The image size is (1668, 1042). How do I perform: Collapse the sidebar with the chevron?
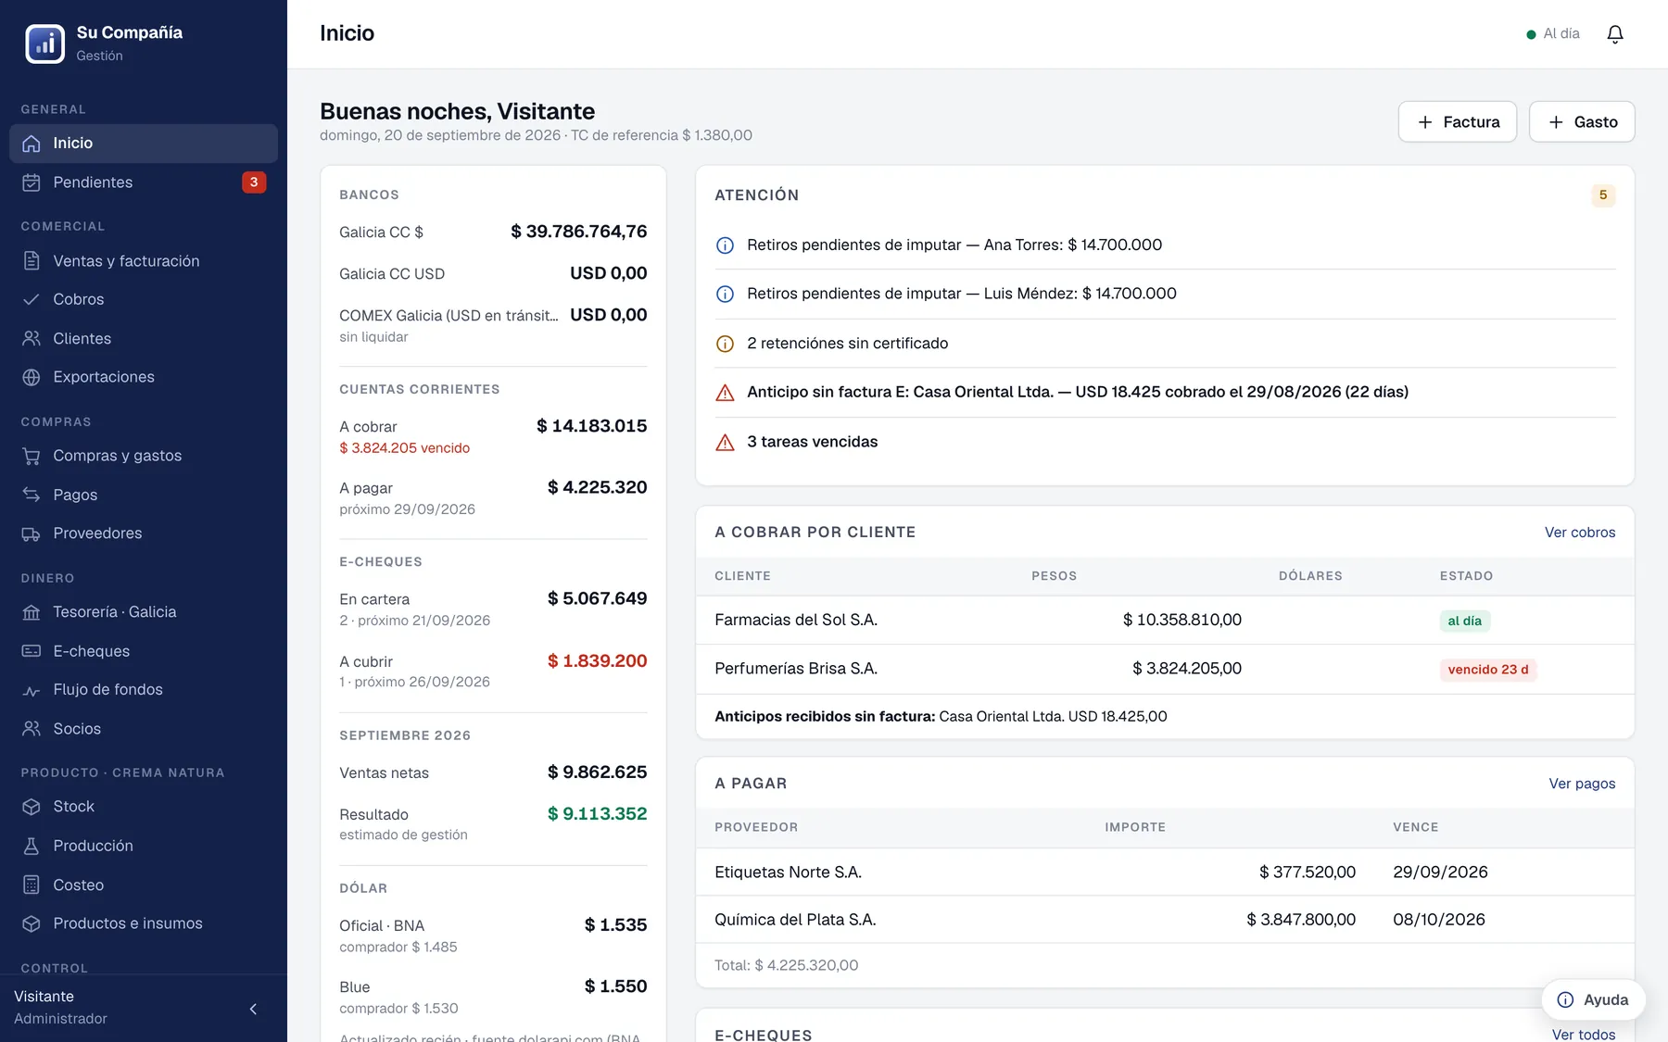click(x=253, y=1009)
